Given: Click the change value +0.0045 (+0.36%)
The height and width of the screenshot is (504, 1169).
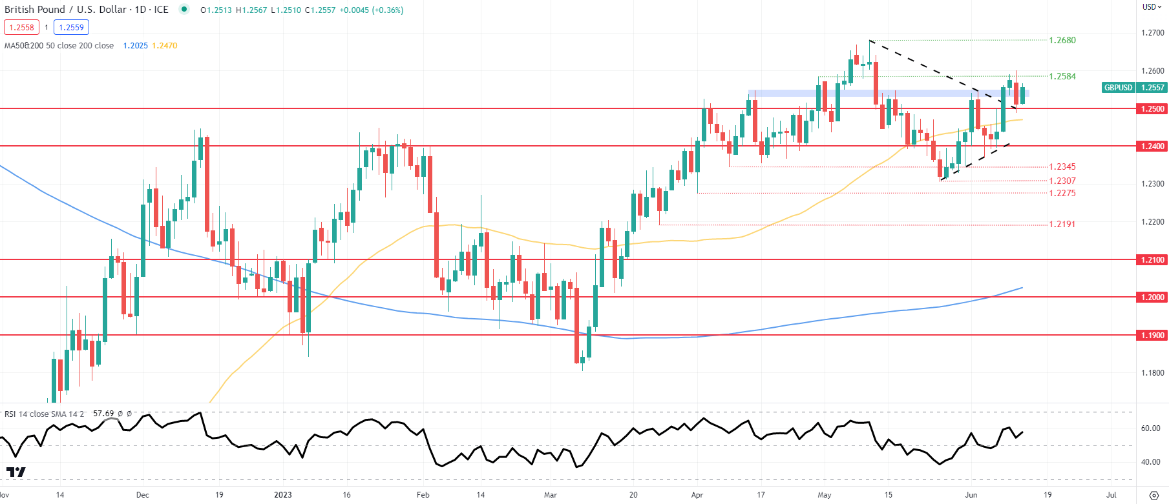Looking at the screenshot, I should (x=371, y=10).
